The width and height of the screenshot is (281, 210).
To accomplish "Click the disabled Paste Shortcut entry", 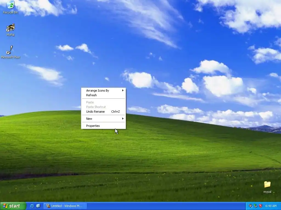I will pos(103,107).
